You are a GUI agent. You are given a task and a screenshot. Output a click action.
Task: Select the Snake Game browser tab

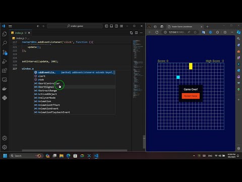(185, 27)
